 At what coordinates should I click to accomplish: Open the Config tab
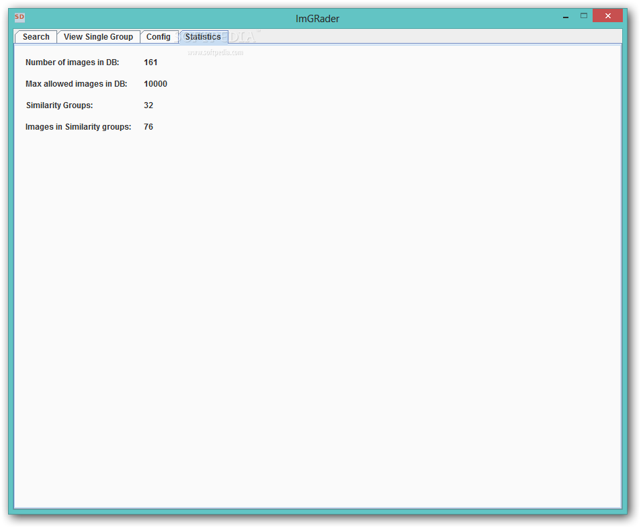158,37
